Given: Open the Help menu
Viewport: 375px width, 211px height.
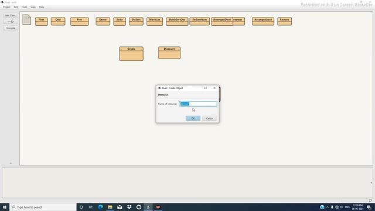Looking at the screenshot, I should tap(42, 7).
